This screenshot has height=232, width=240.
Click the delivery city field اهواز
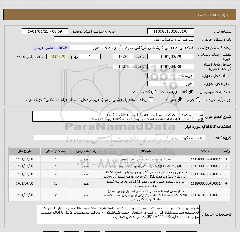coord(171,84)
